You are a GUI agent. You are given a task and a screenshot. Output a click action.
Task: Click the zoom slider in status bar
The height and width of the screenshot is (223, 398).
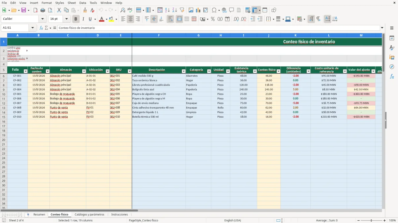click(x=371, y=220)
